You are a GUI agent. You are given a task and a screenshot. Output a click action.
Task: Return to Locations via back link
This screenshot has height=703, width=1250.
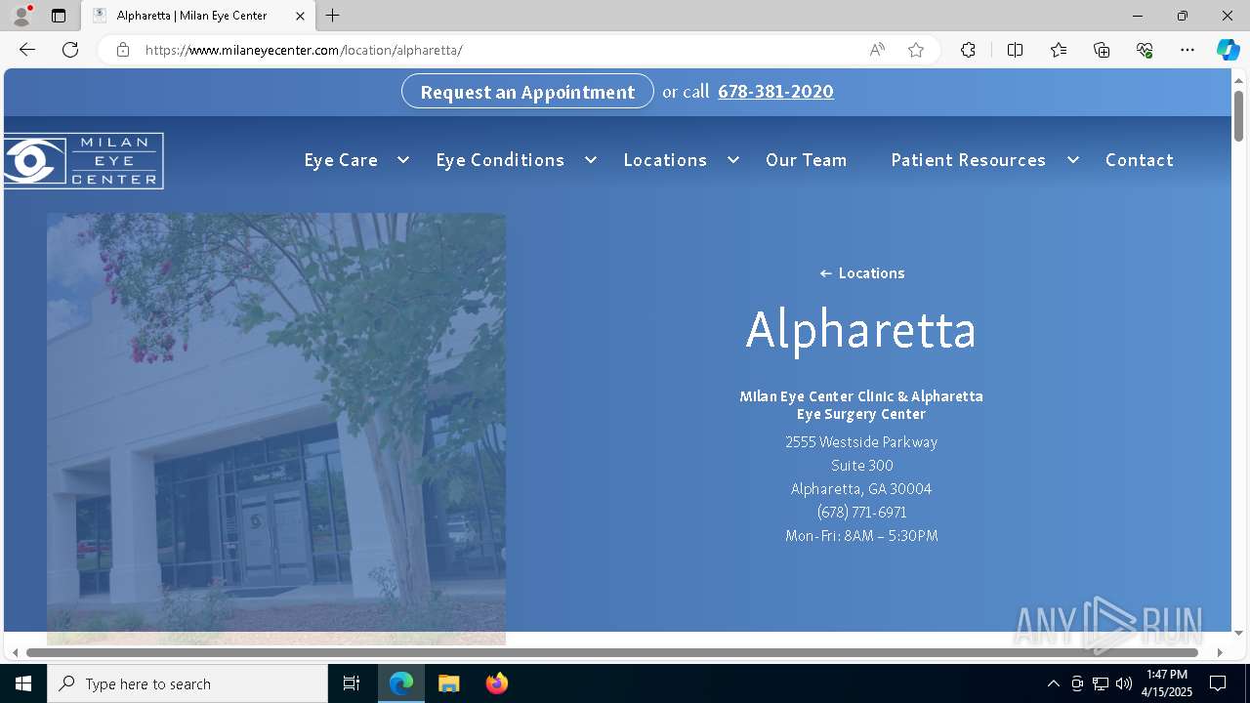tap(861, 273)
